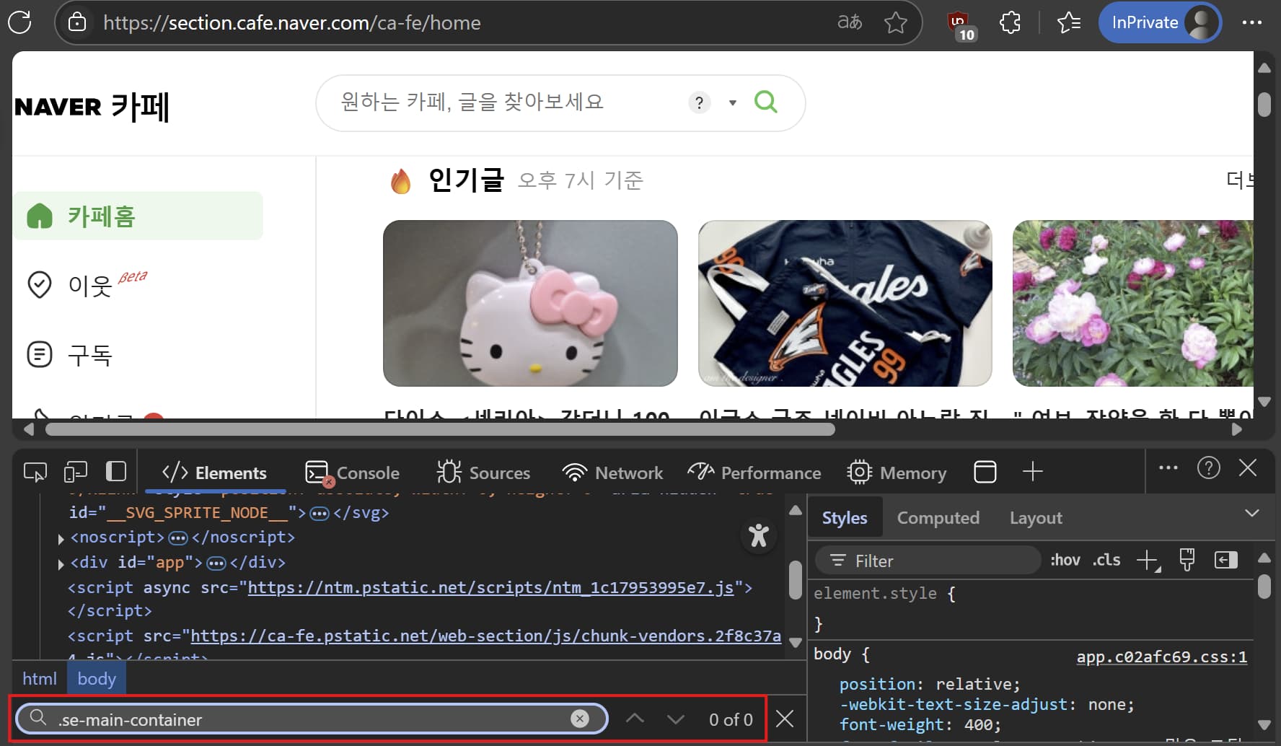Open the accessibility tree toggle button

[758, 535]
